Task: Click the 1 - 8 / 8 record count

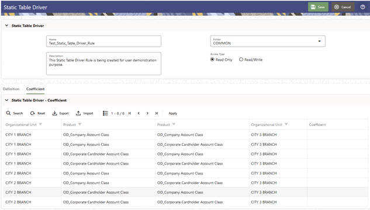Action: [x=117, y=113]
